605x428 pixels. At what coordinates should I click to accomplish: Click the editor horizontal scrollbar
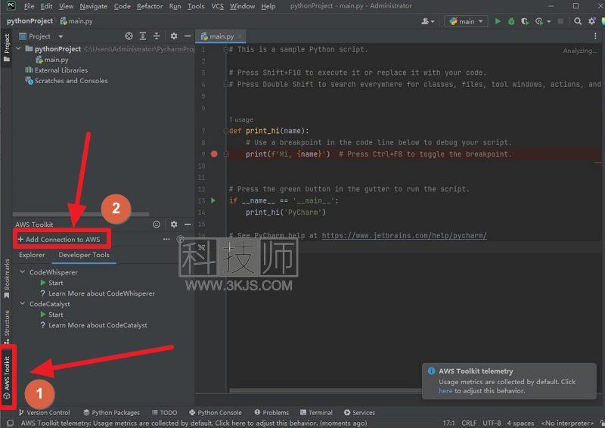pos(325,390)
